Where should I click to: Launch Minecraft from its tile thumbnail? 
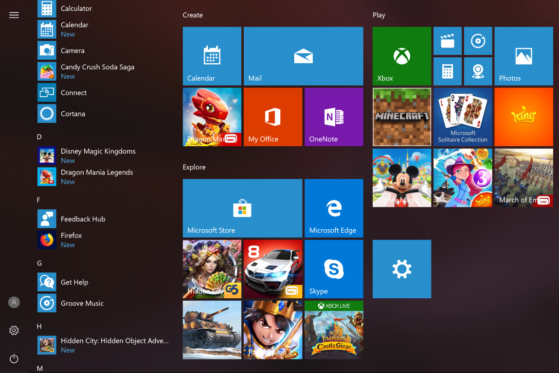pos(401,117)
